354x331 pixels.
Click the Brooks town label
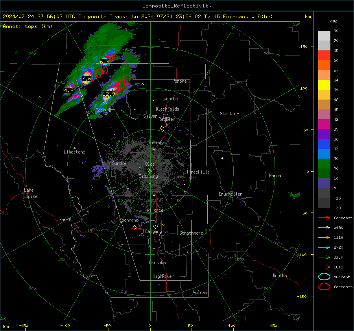[x=280, y=276]
